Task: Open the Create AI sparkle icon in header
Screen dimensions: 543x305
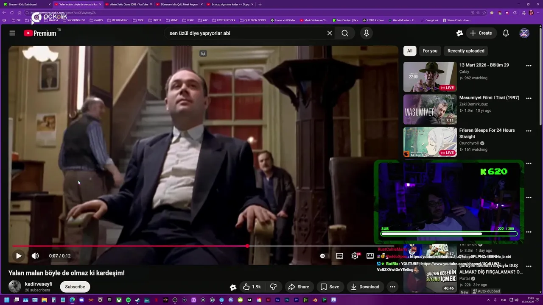Action: (459, 33)
